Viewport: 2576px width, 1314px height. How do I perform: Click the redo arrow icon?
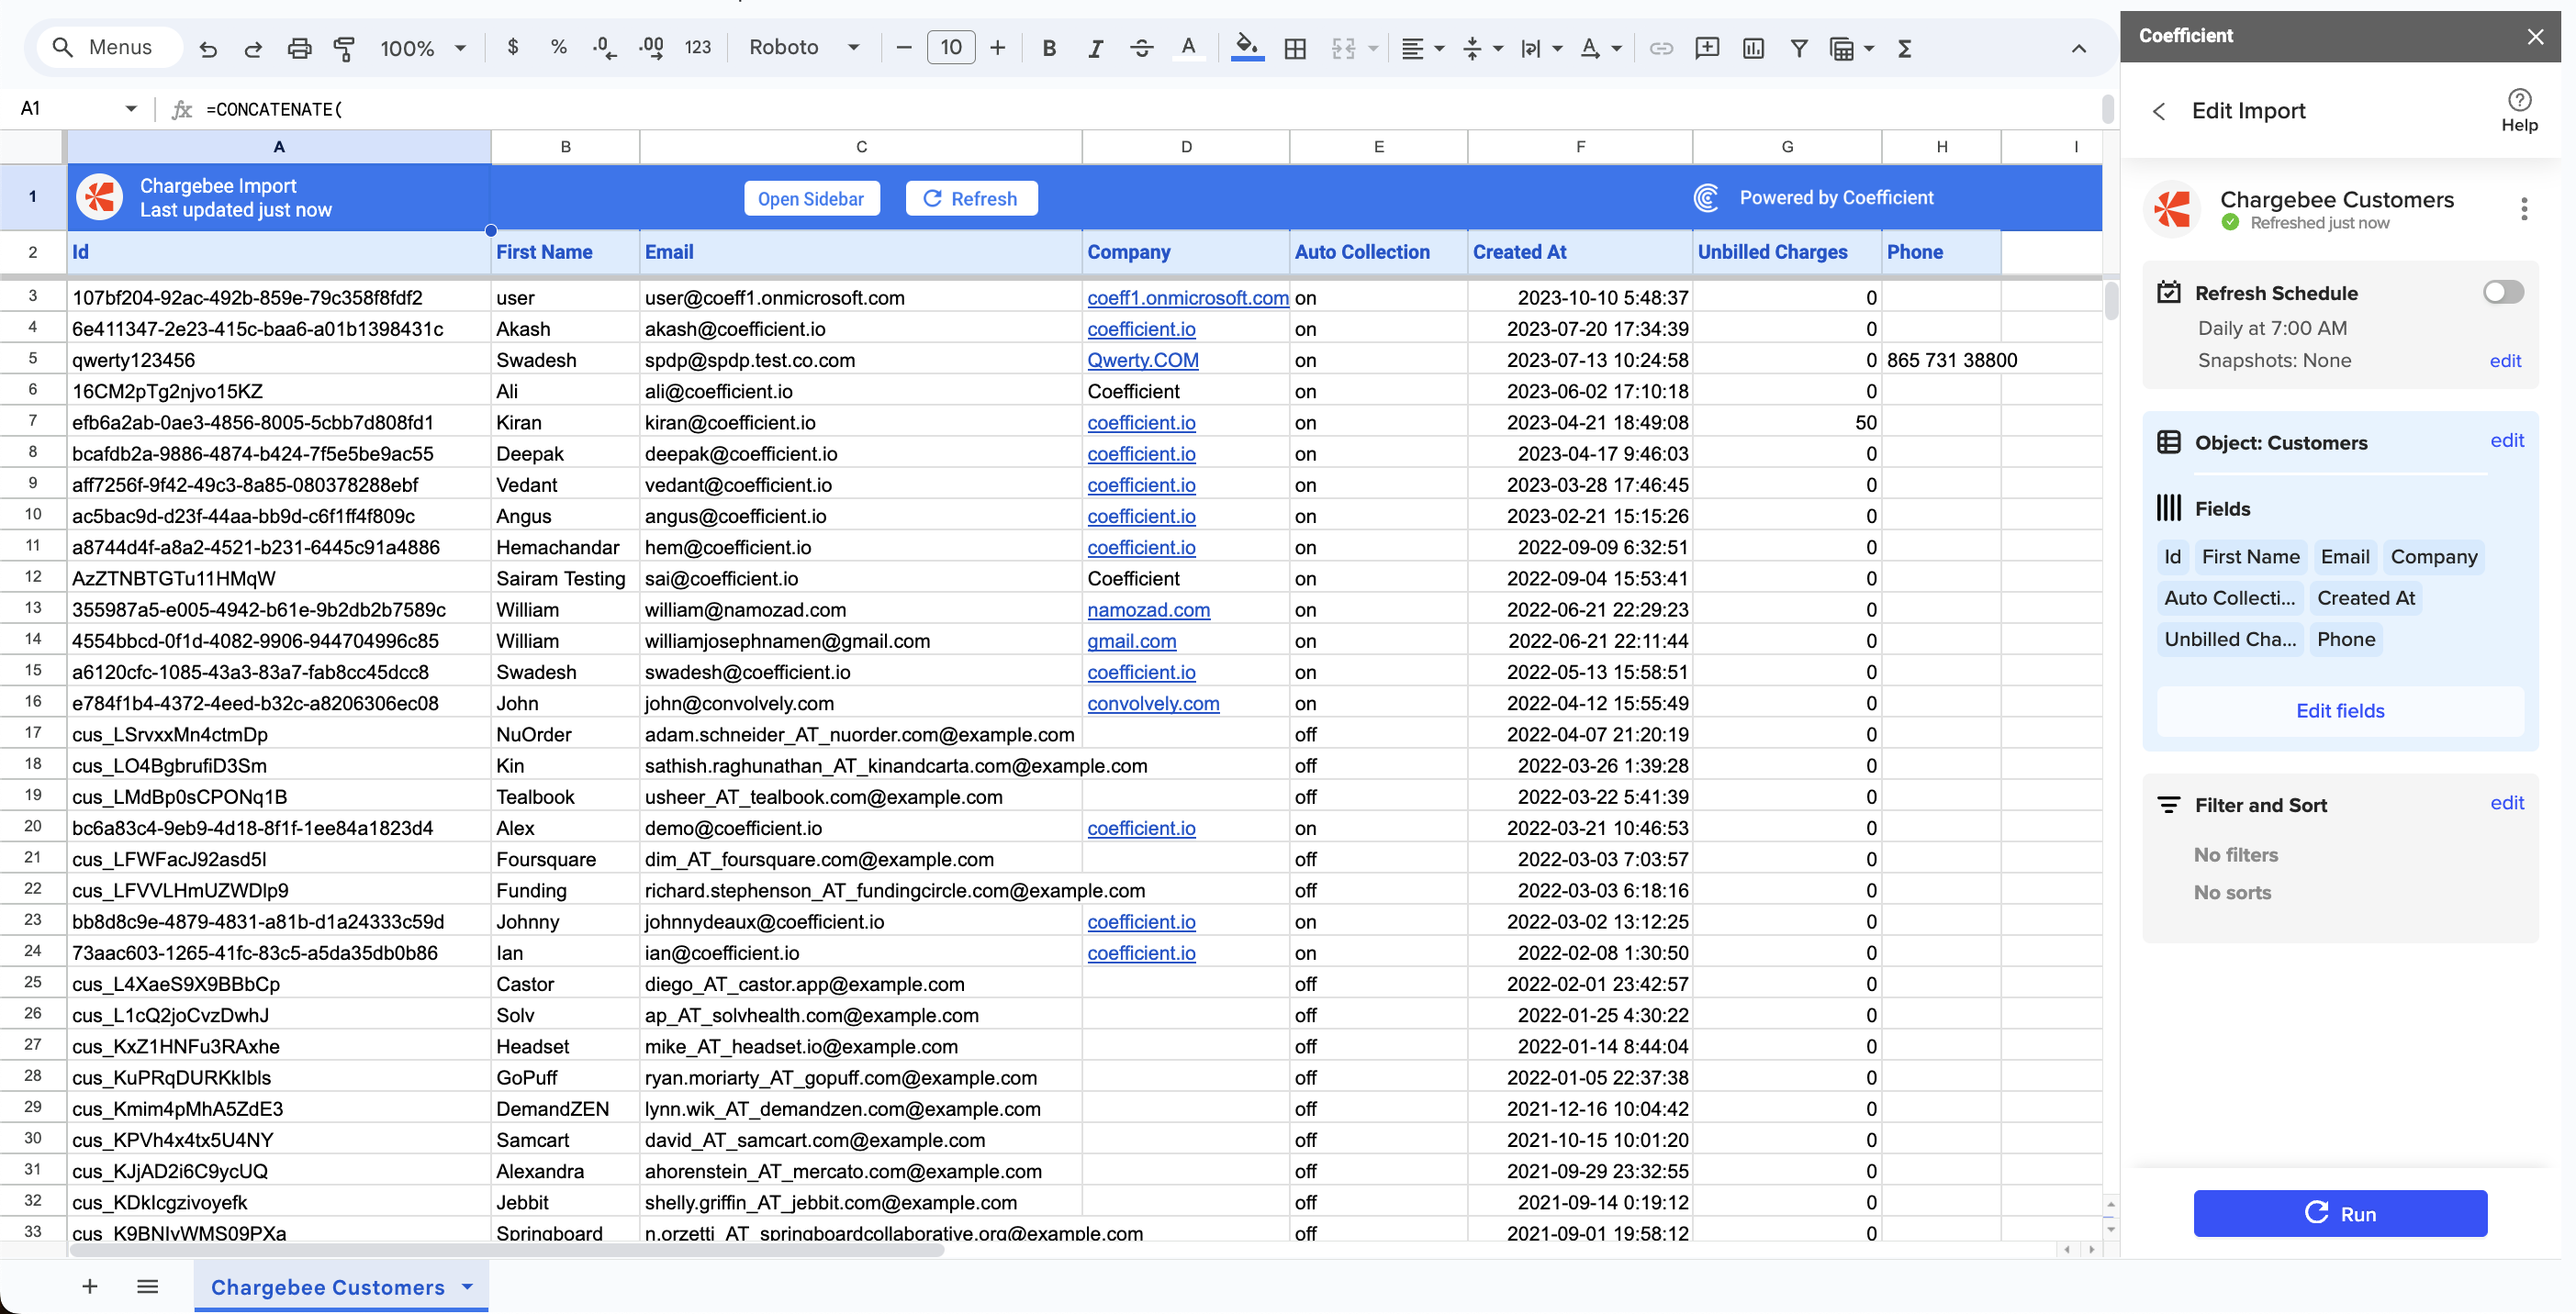pyautogui.click(x=253, y=48)
